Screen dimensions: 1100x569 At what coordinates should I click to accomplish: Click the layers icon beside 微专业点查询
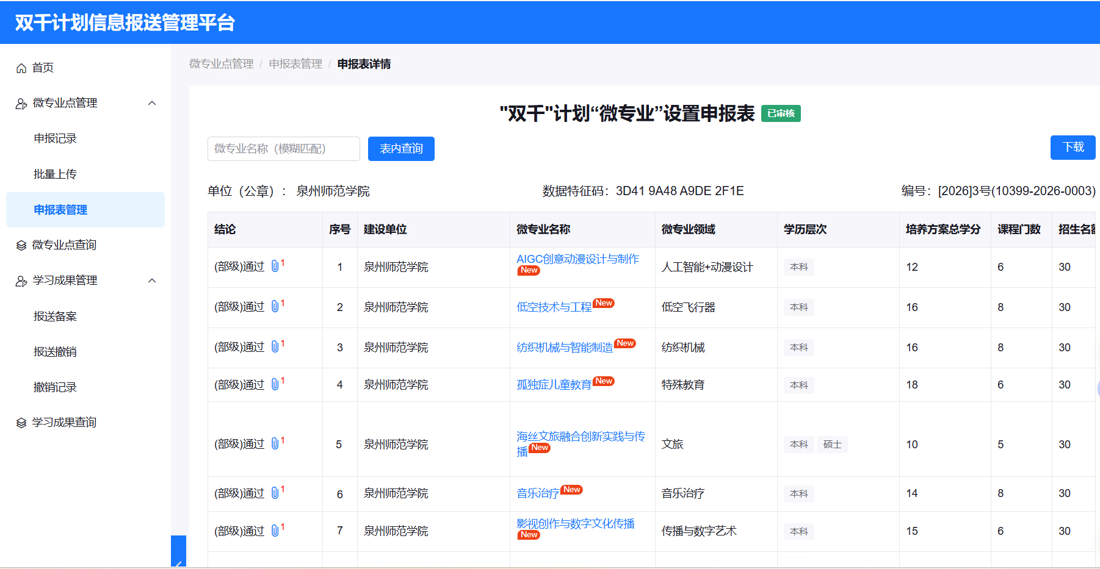(21, 245)
